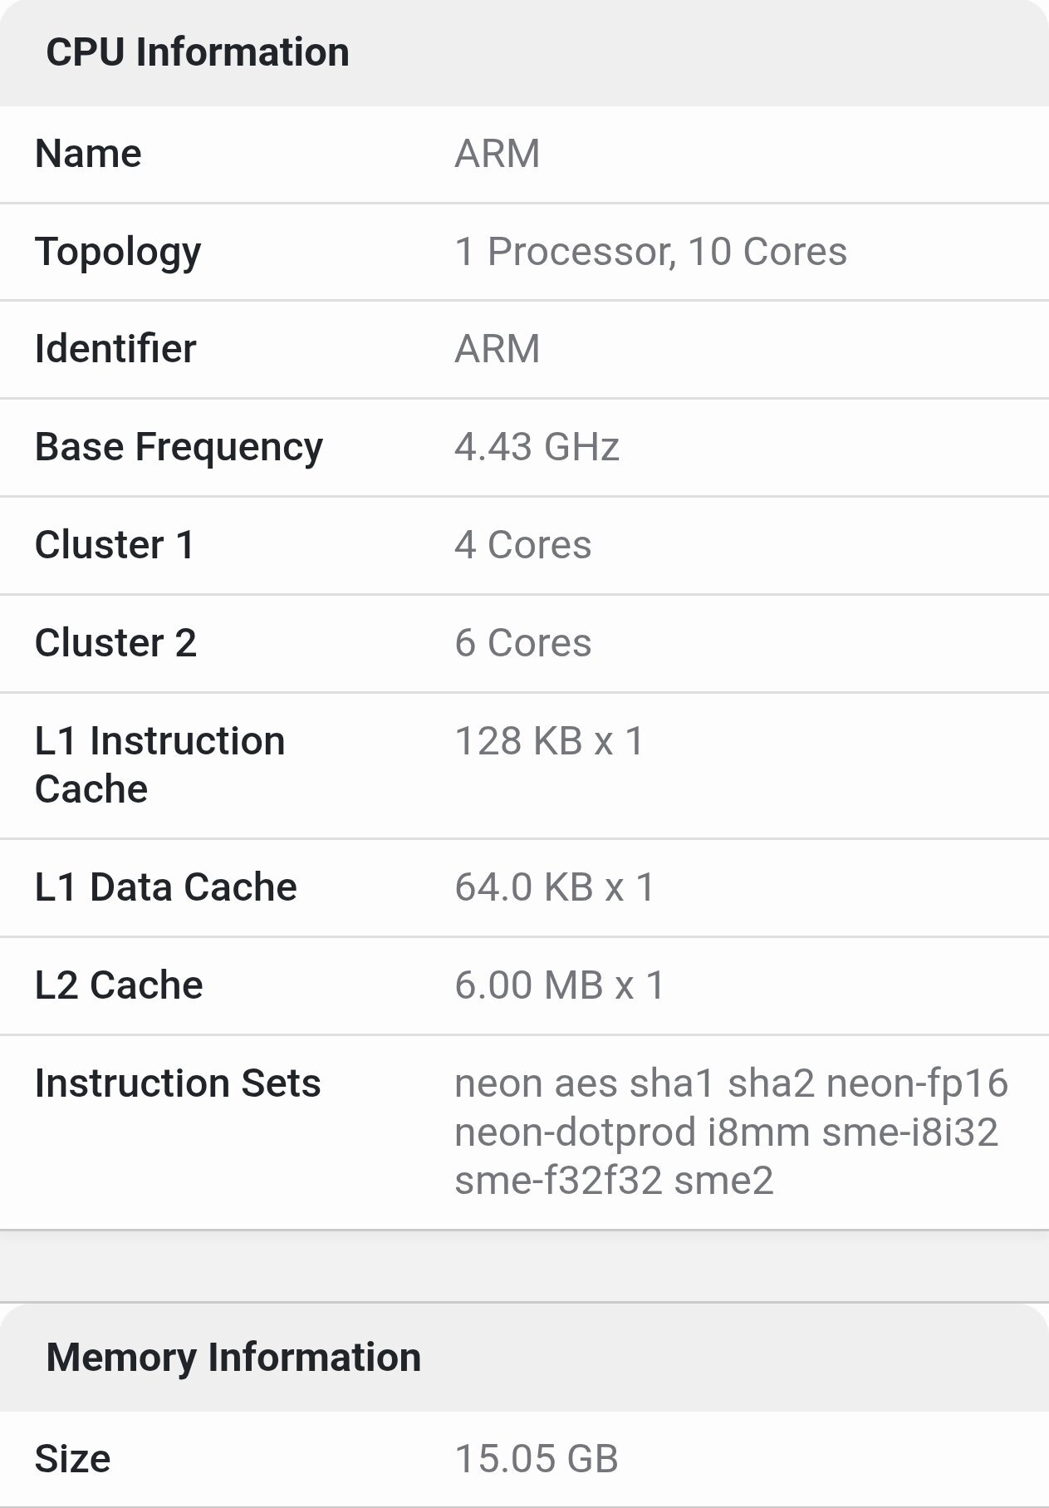Click the CPU Information section header

click(x=198, y=52)
